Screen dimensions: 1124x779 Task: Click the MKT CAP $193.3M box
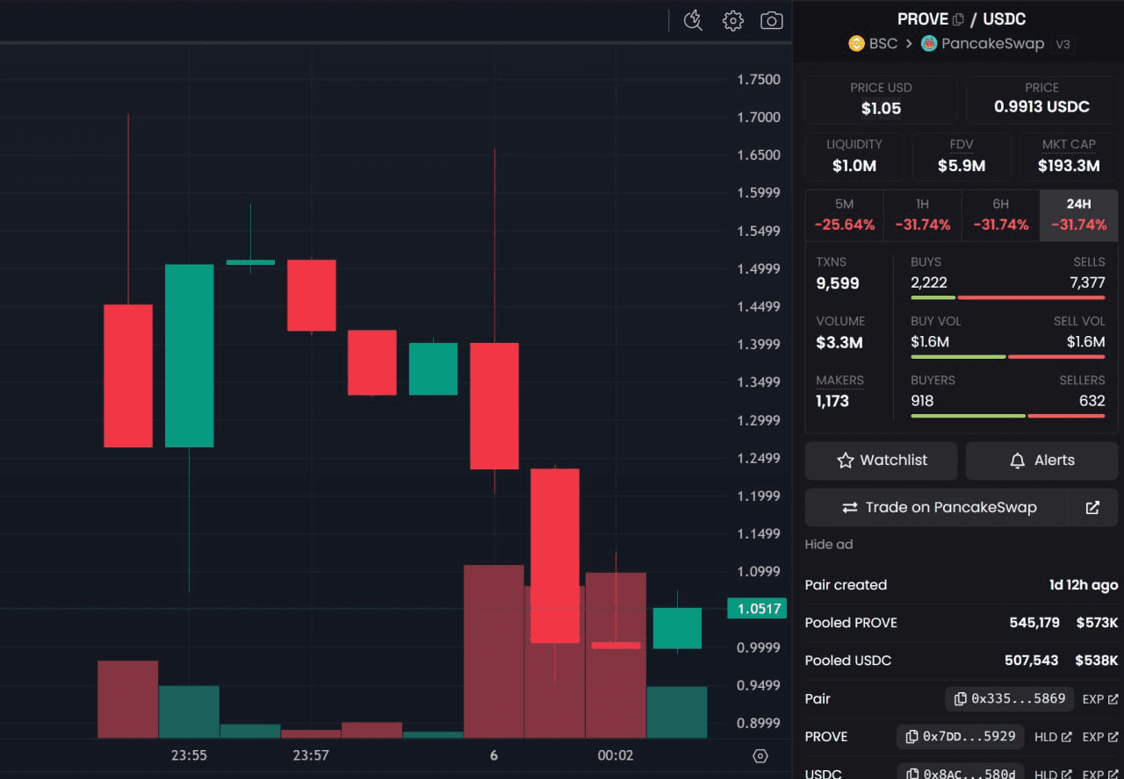1068,156
